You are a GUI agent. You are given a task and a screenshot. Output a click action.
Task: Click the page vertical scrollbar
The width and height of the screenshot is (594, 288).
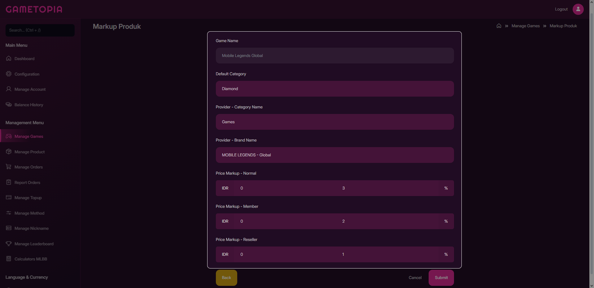tap(592, 144)
